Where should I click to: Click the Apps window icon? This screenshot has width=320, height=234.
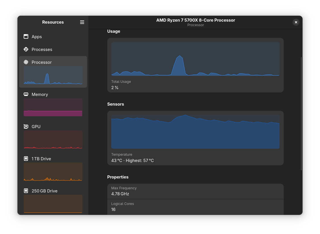pos(26,36)
